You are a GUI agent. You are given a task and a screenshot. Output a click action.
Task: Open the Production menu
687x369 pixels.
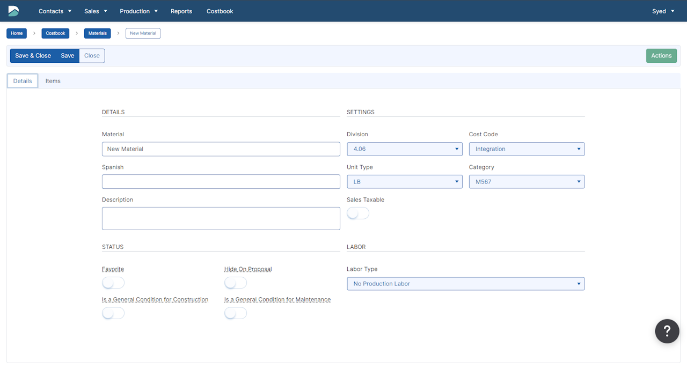point(138,11)
